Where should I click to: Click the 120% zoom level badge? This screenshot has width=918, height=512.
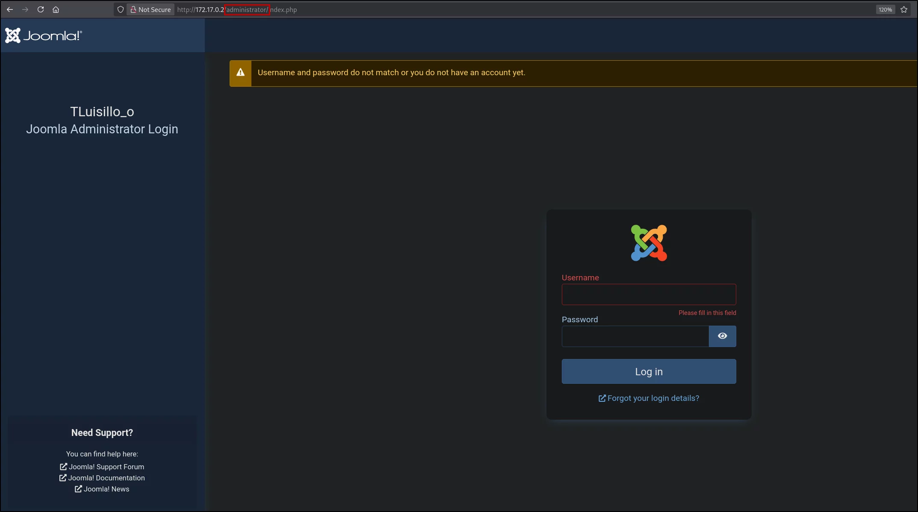click(885, 9)
